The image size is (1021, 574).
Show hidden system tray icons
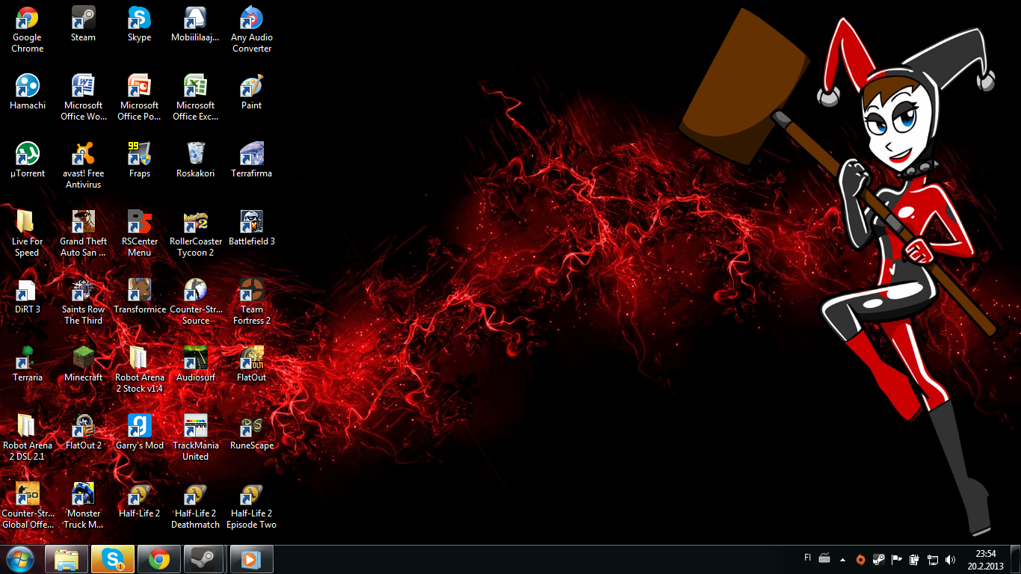(843, 559)
